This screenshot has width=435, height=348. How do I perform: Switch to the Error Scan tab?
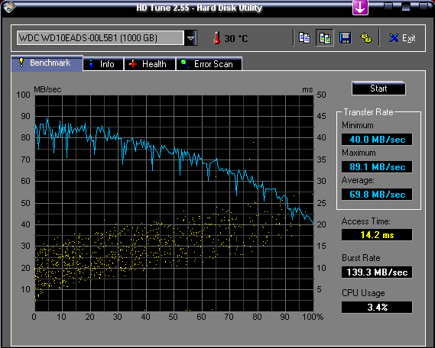pos(209,64)
